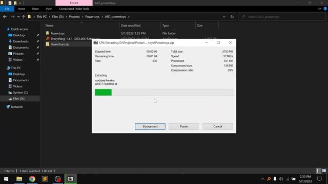The image size is (328, 184).
Task: Send extraction to Background
Action: click(x=150, y=126)
